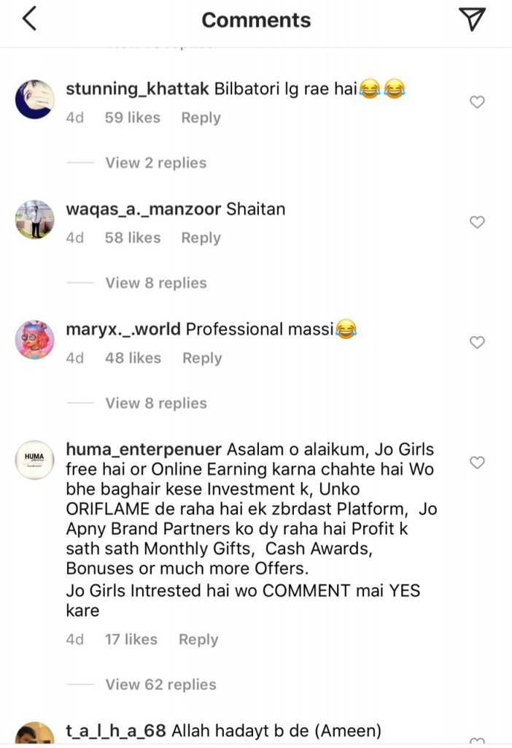Open waqas_a._manzoor's avatar

click(35, 219)
